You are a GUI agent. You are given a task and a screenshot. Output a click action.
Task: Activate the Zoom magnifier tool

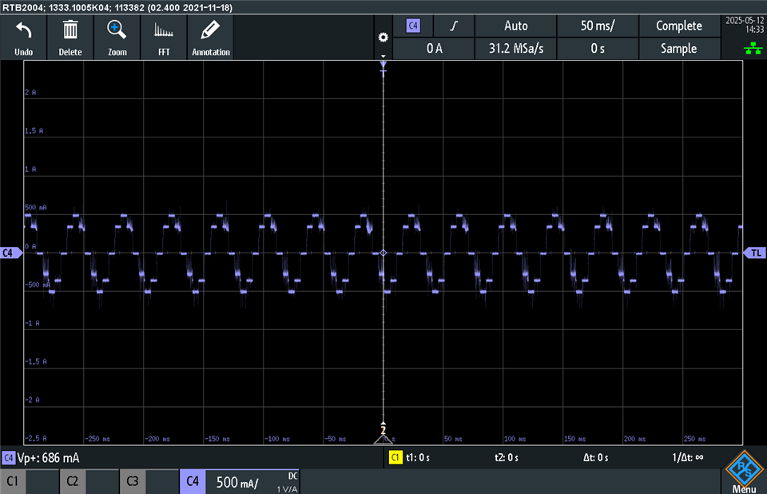117,30
